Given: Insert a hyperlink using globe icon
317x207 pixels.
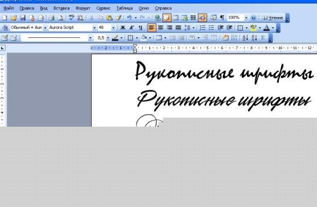Looking at the screenshot, I should [x=158, y=18].
